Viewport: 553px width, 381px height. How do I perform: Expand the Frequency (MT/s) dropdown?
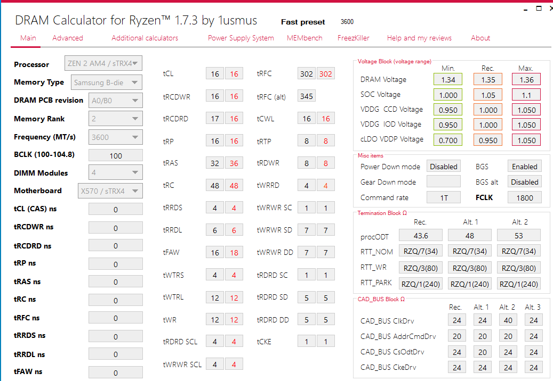pos(115,137)
